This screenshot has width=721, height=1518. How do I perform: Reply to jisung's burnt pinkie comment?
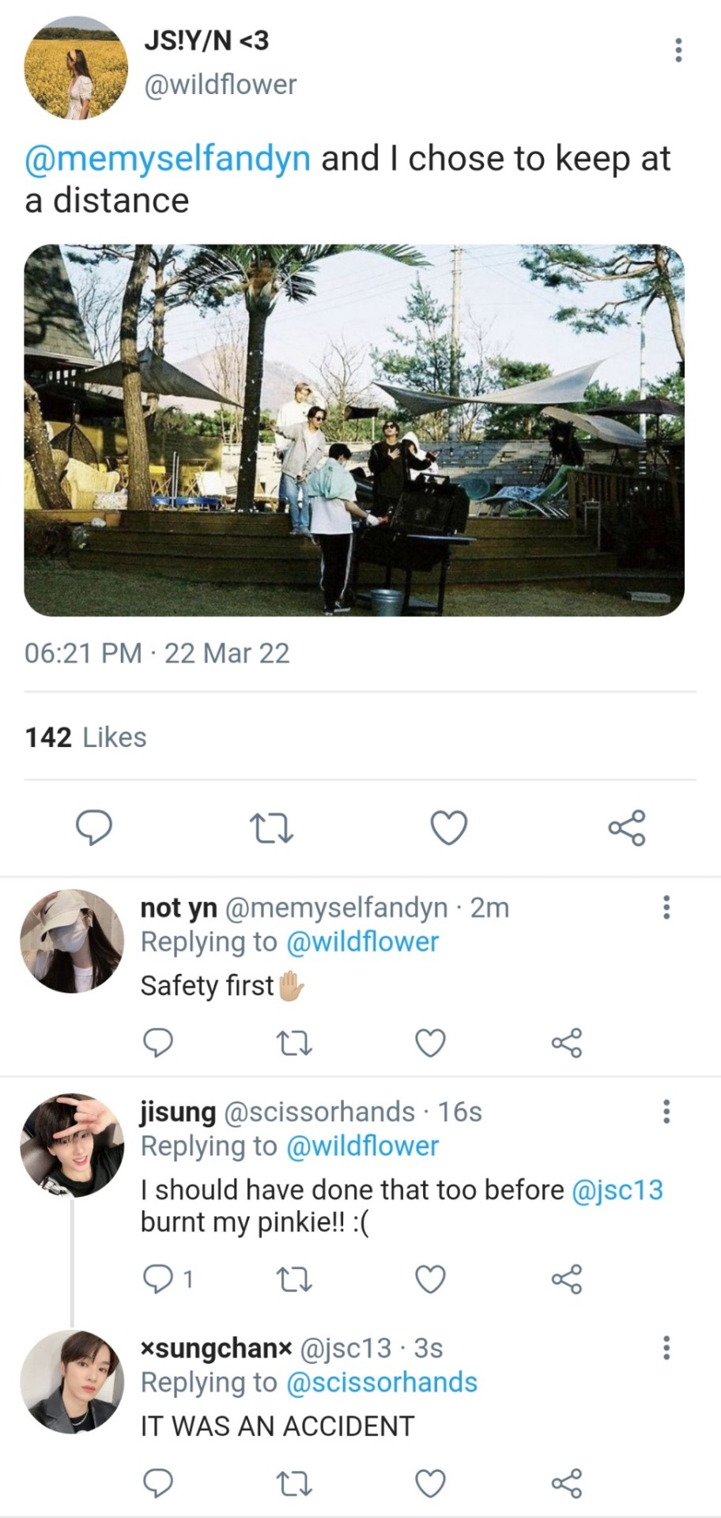click(x=157, y=1278)
